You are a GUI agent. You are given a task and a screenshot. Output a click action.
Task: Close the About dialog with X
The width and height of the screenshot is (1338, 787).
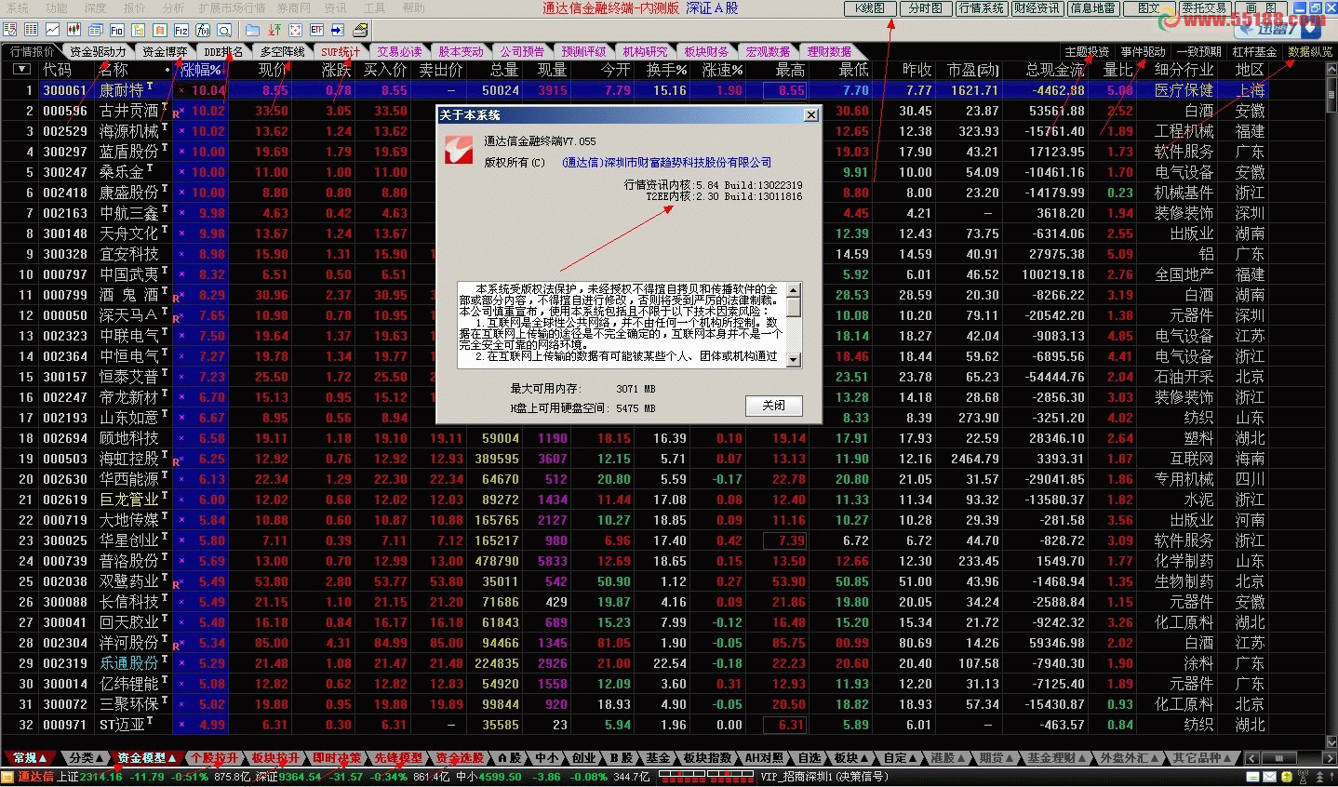[811, 115]
